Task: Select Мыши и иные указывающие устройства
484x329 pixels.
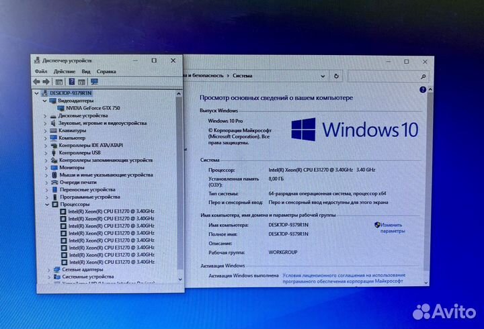Action: point(106,175)
